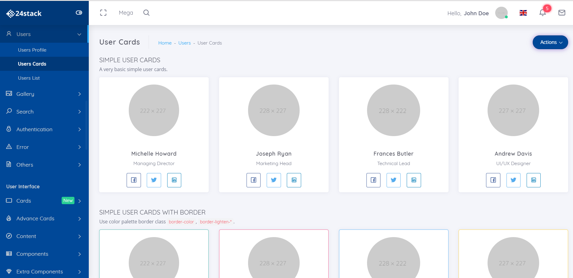Open the search magnifier icon in header

[x=146, y=13]
